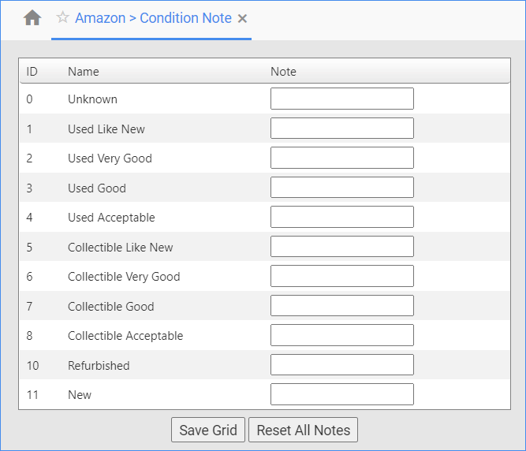526x451 pixels.
Task: Click the Name column header
Action: [x=84, y=72]
